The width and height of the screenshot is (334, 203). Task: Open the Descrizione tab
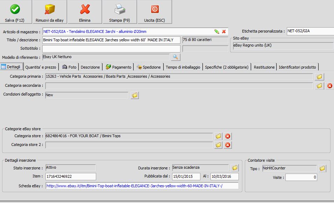tap(90, 67)
